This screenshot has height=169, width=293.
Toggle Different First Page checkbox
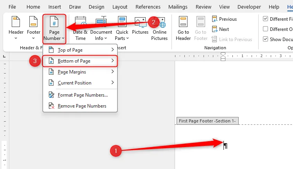(x=266, y=19)
